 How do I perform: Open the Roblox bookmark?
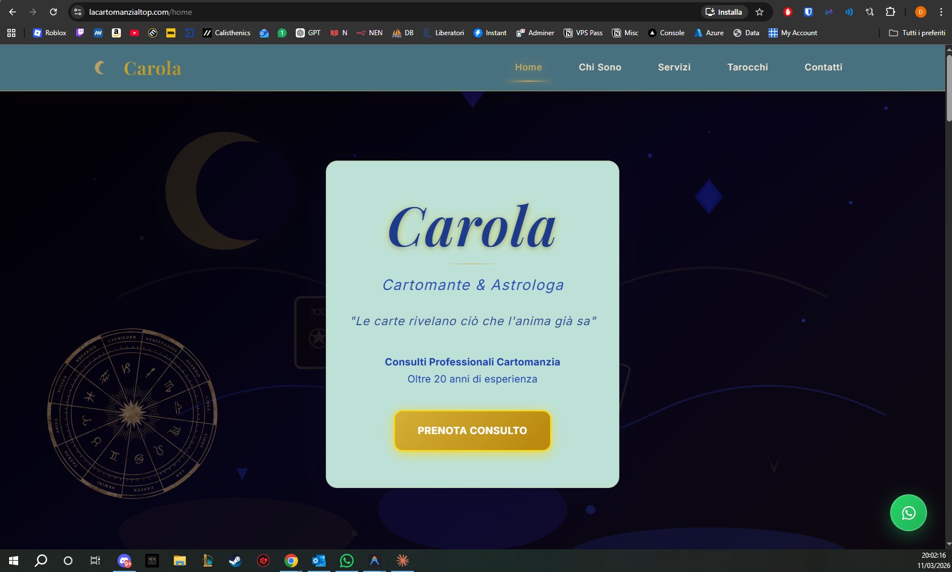pos(49,32)
